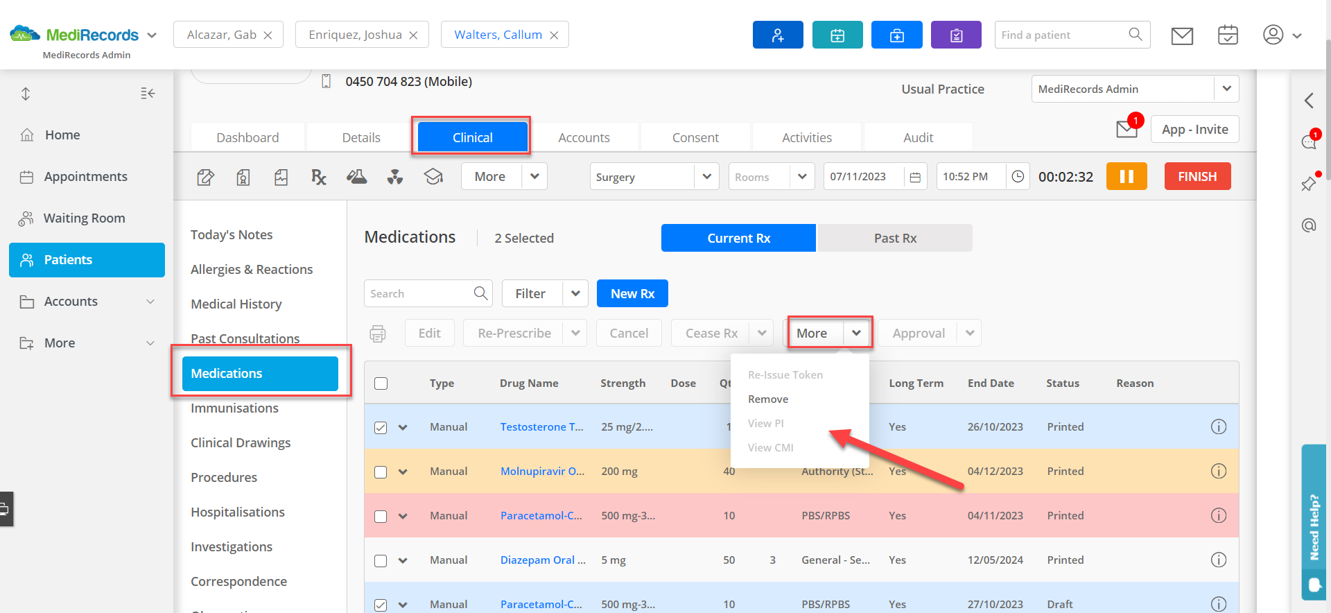The height and width of the screenshot is (613, 1331).
Task: Click the radiology radiation icon
Action: pyautogui.click(x=395, y=177)
